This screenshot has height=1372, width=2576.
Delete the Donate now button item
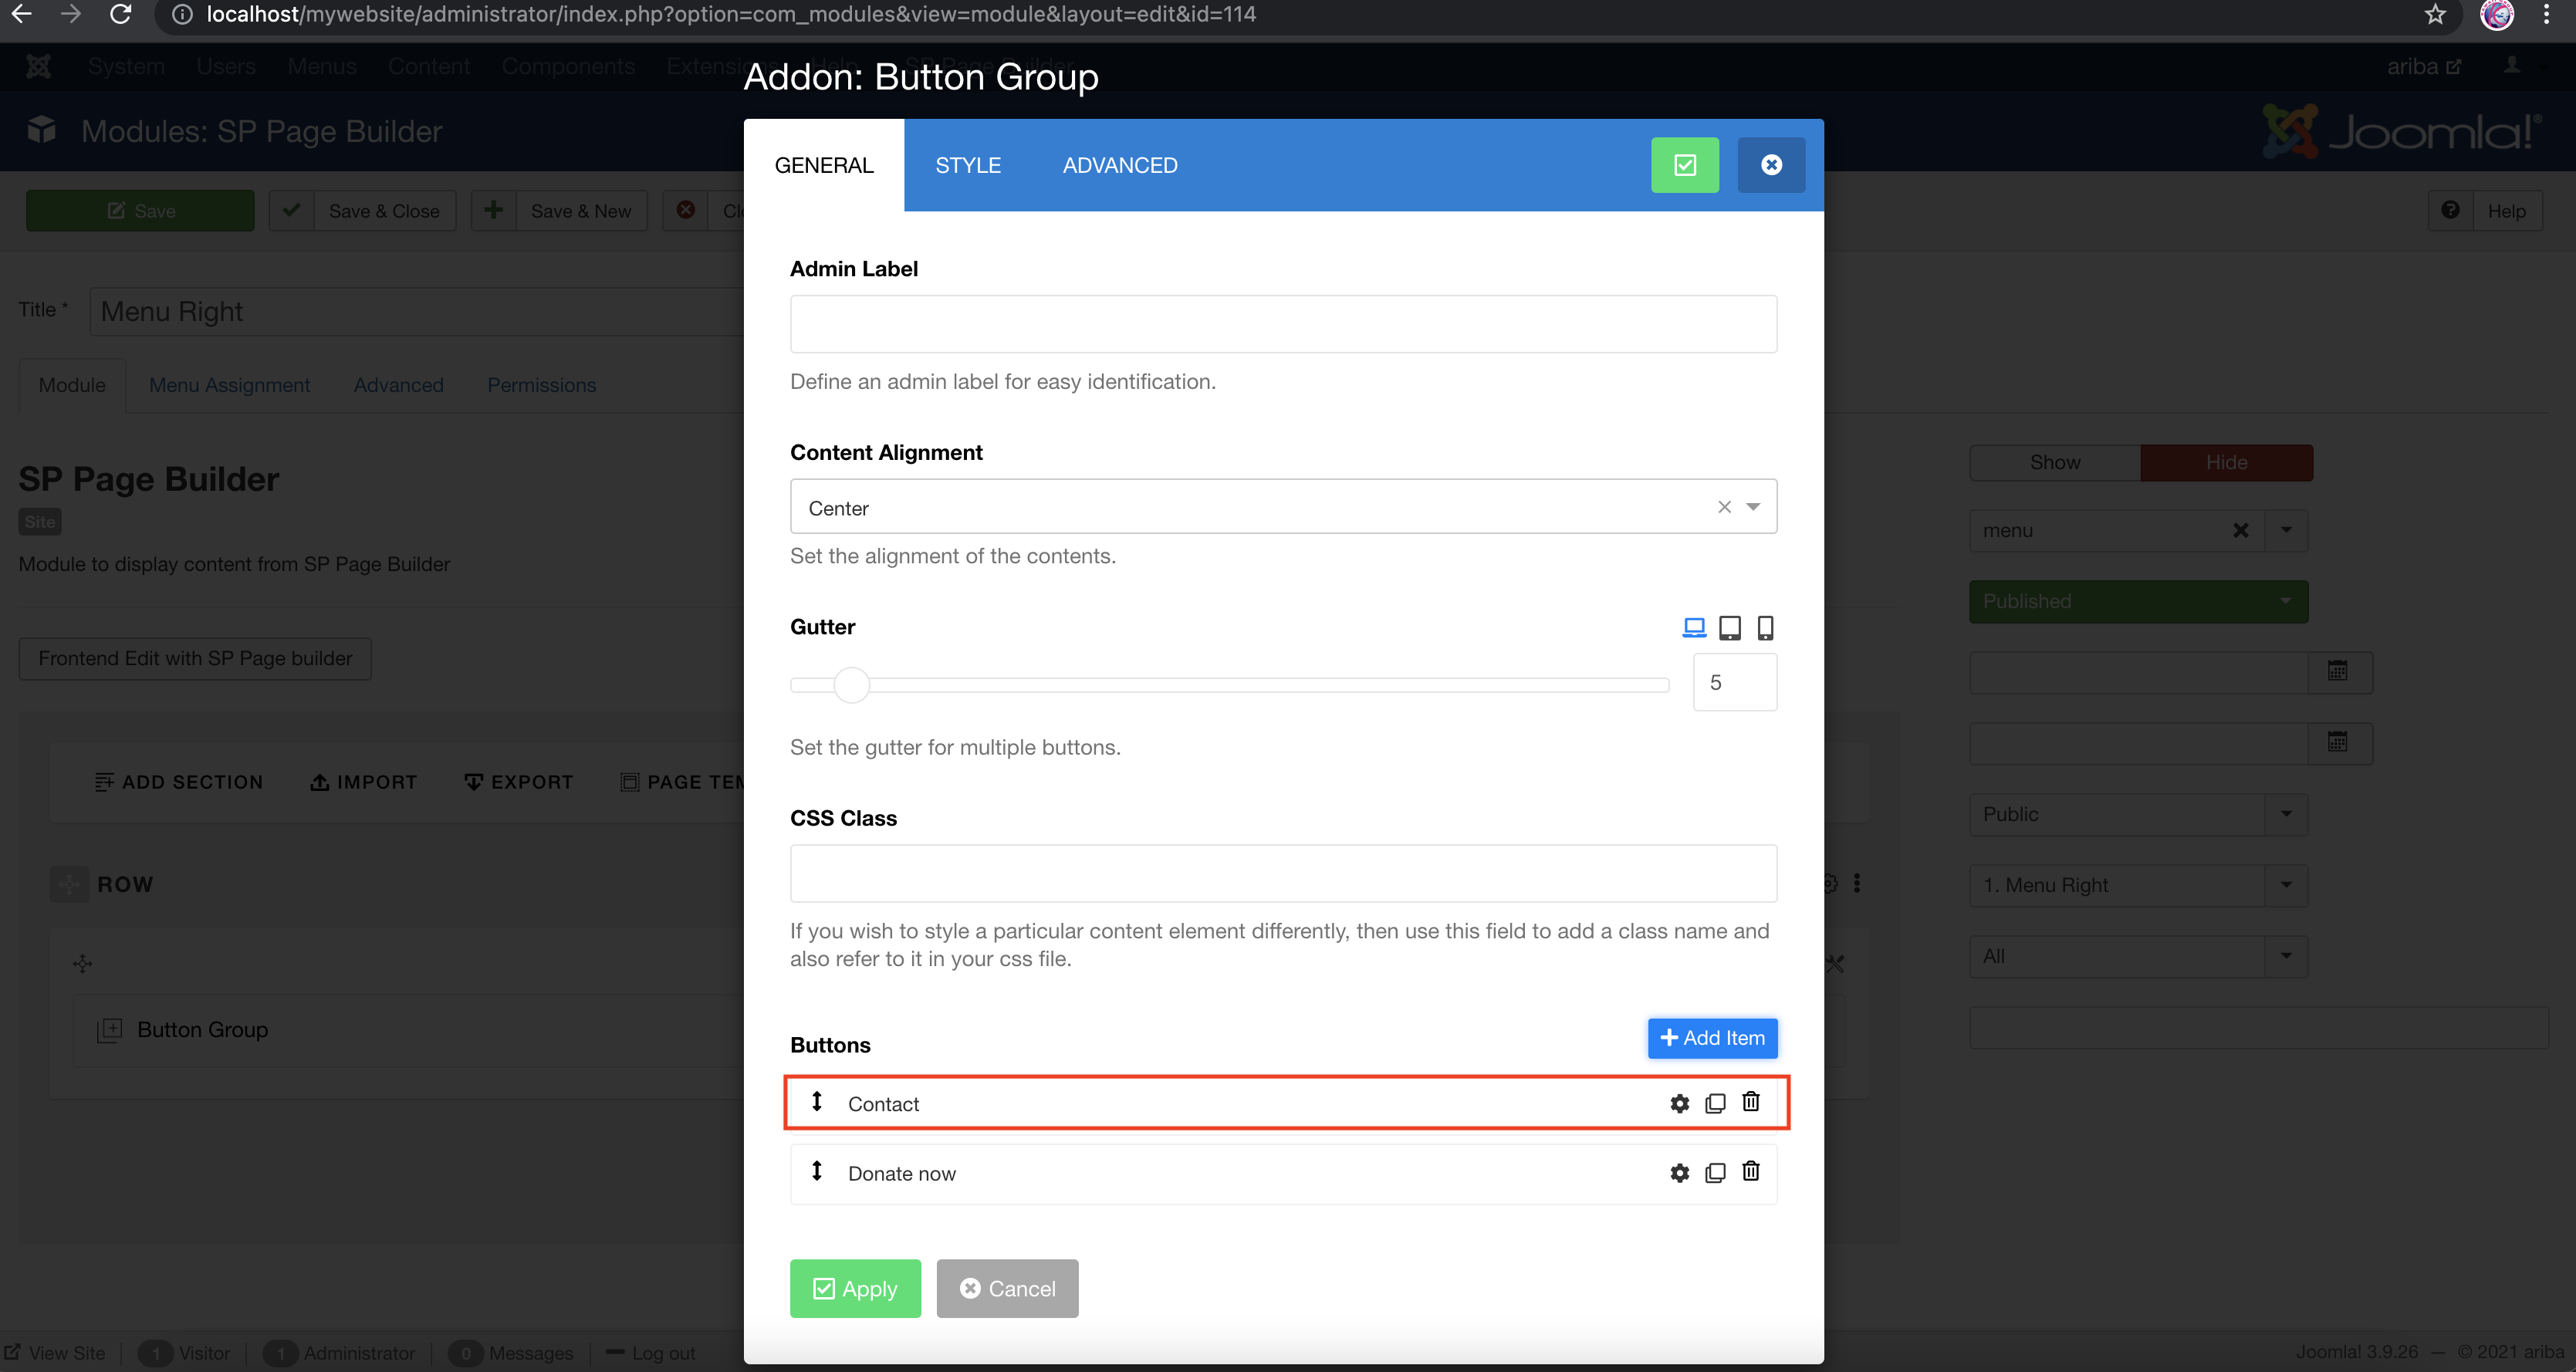click(1750, 1171)
